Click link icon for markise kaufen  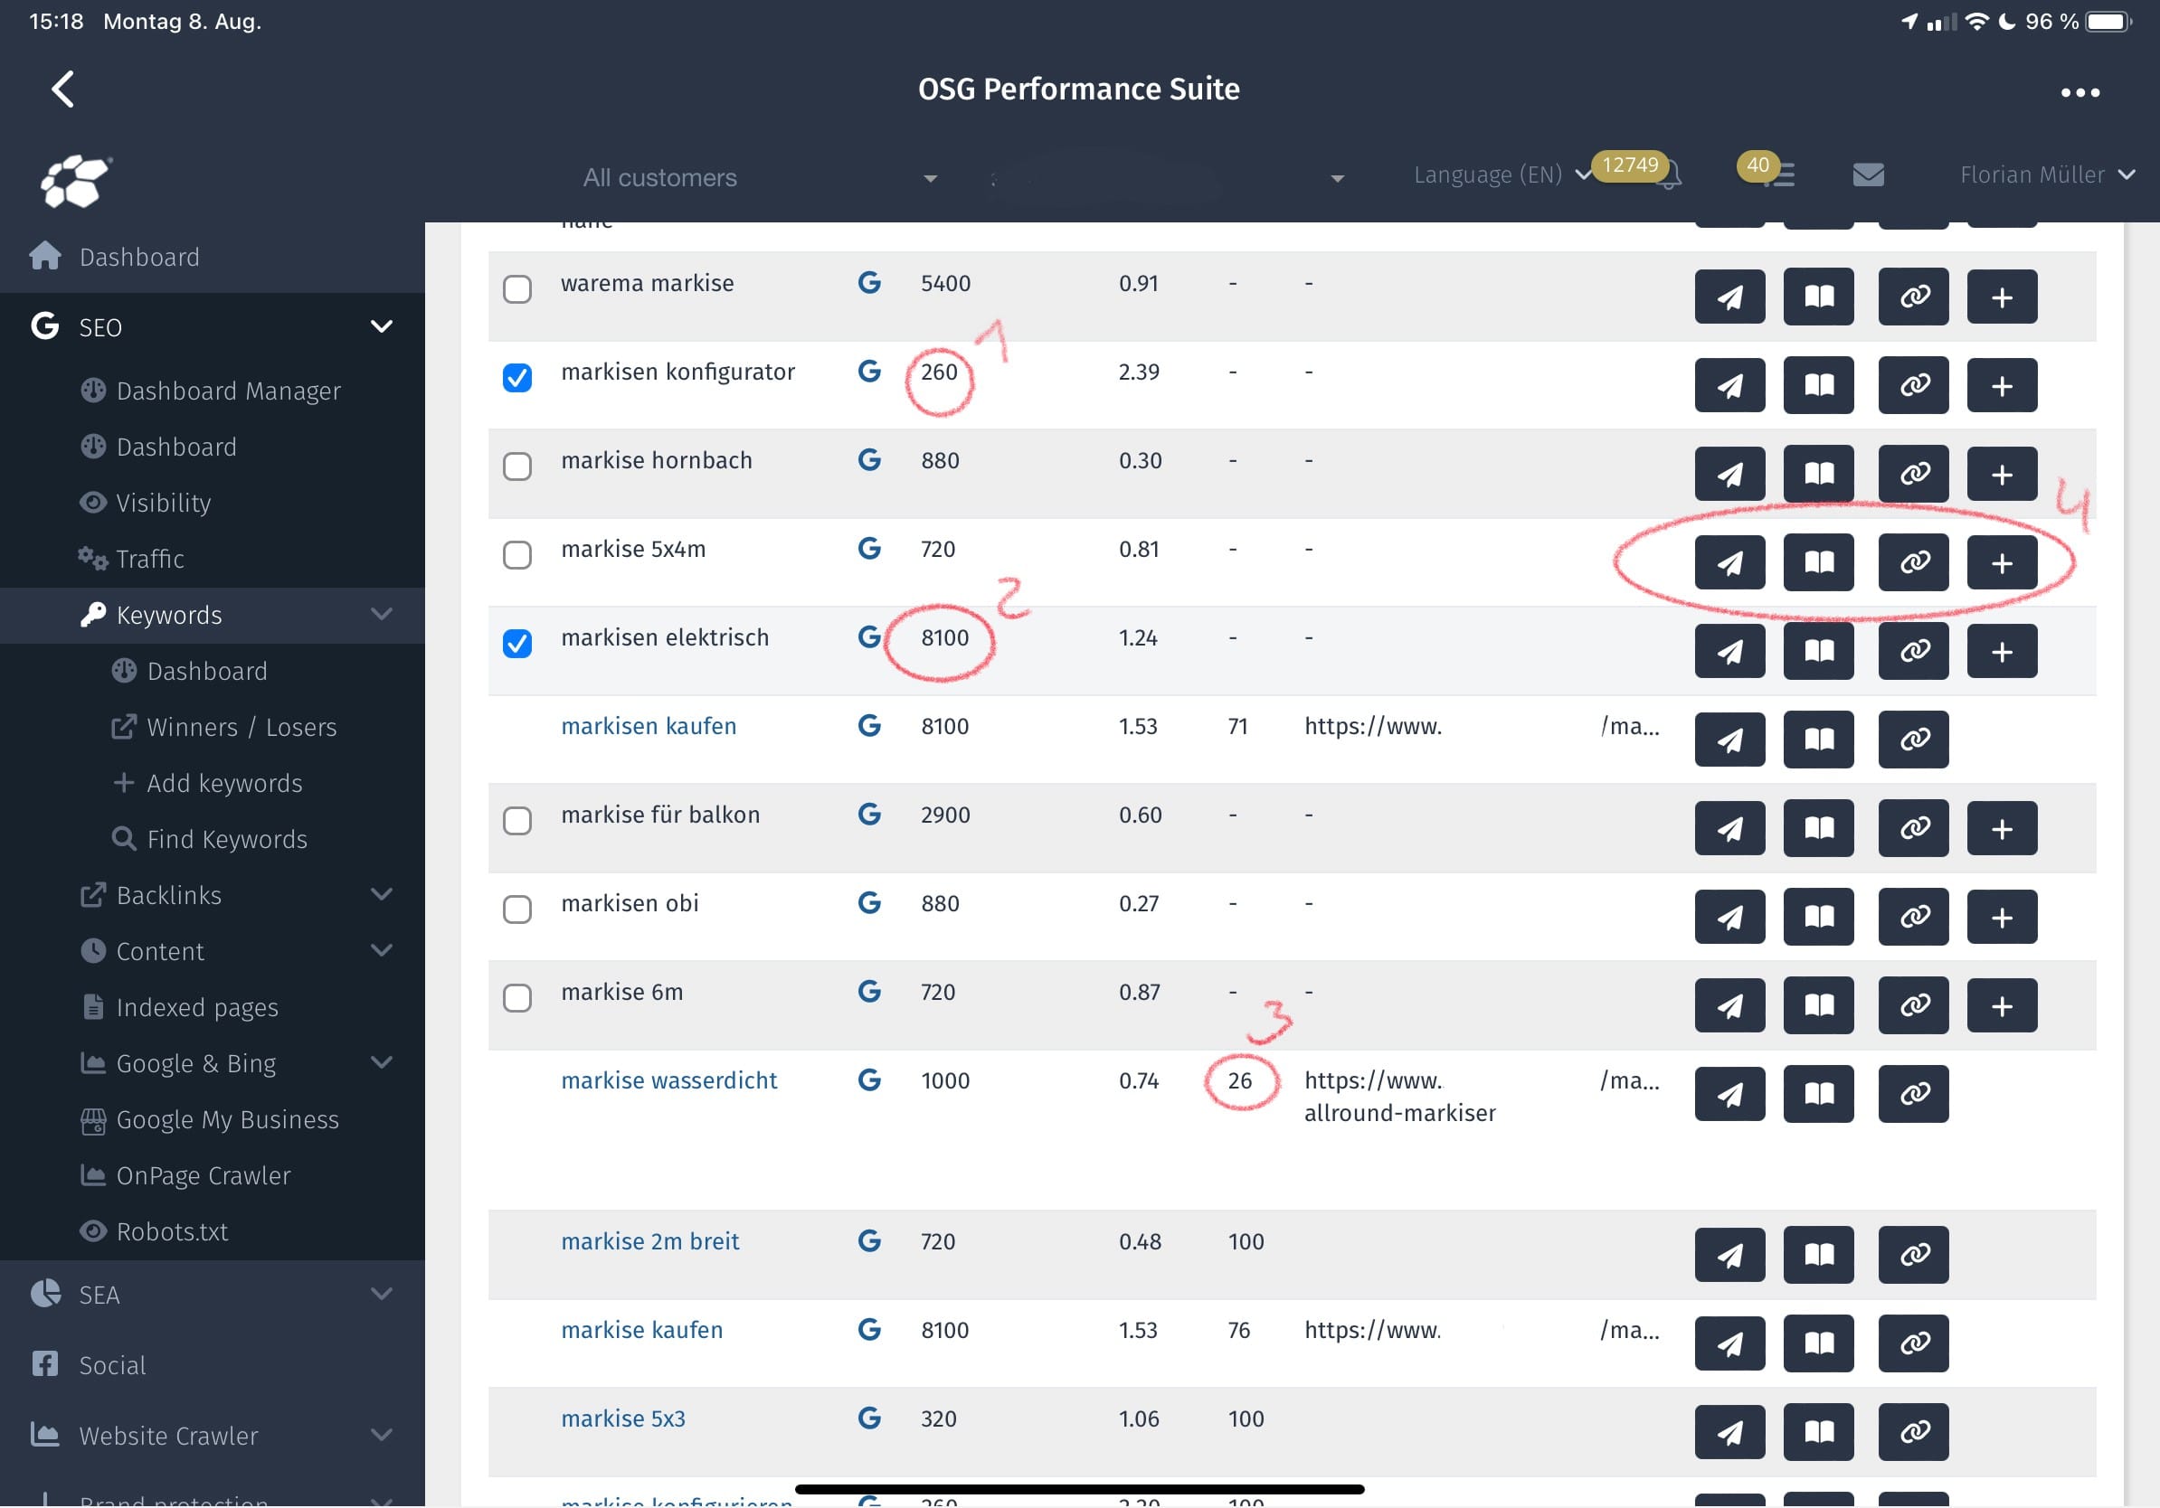click(1912, 1343)
